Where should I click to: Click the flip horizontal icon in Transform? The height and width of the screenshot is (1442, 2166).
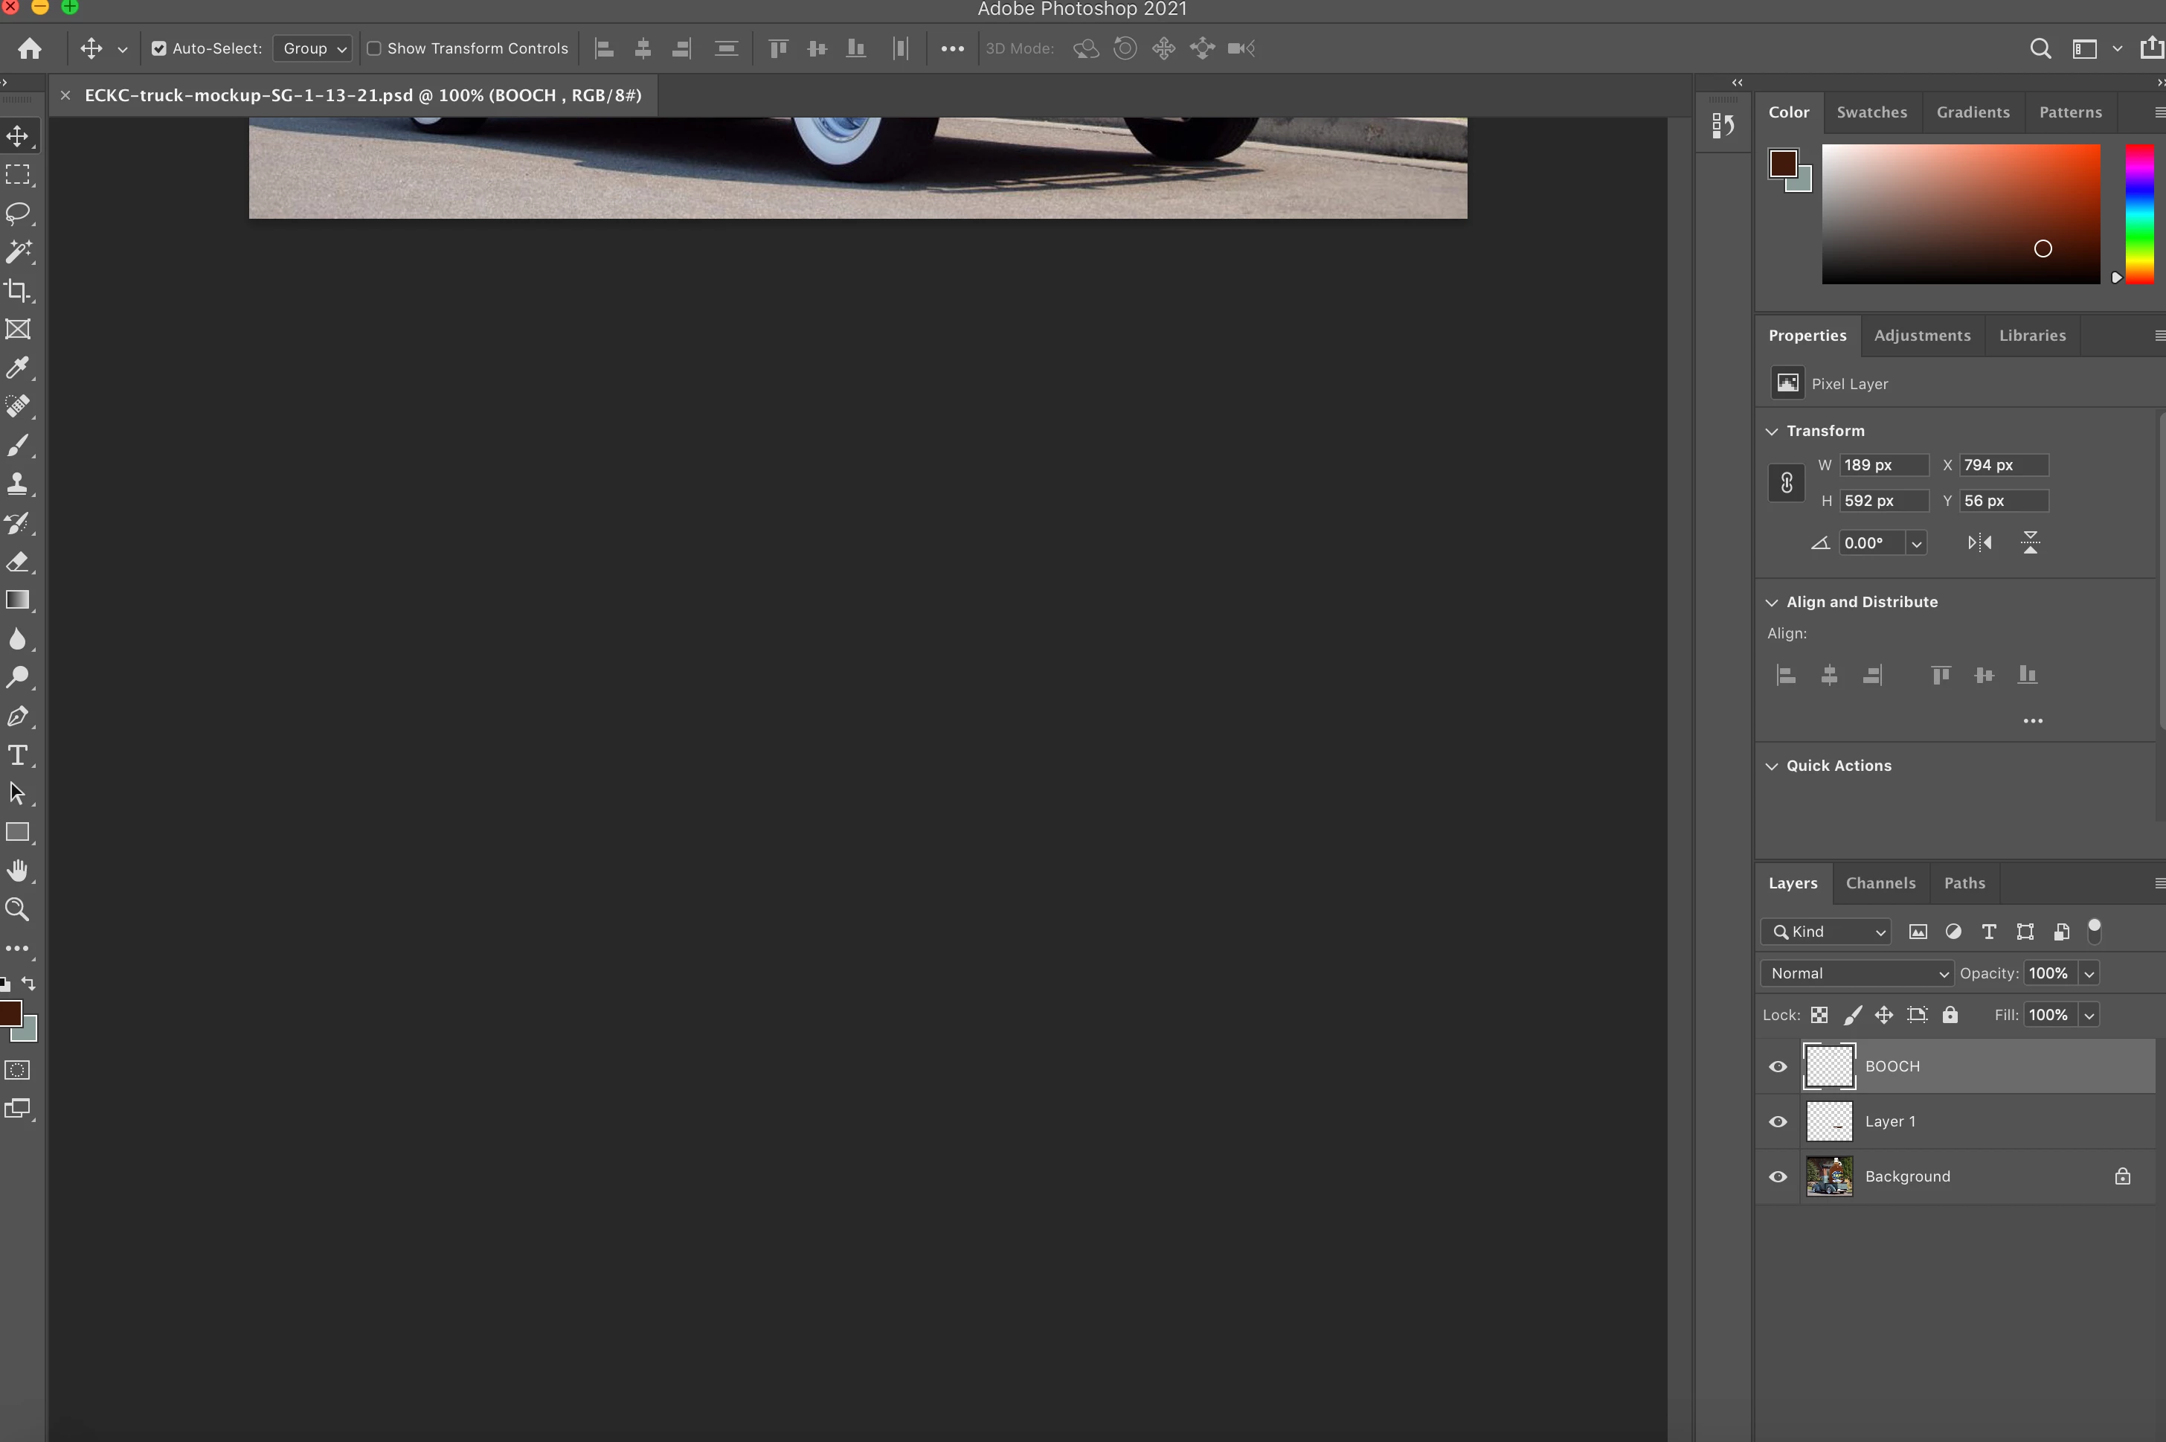[x=1979, y=542]
